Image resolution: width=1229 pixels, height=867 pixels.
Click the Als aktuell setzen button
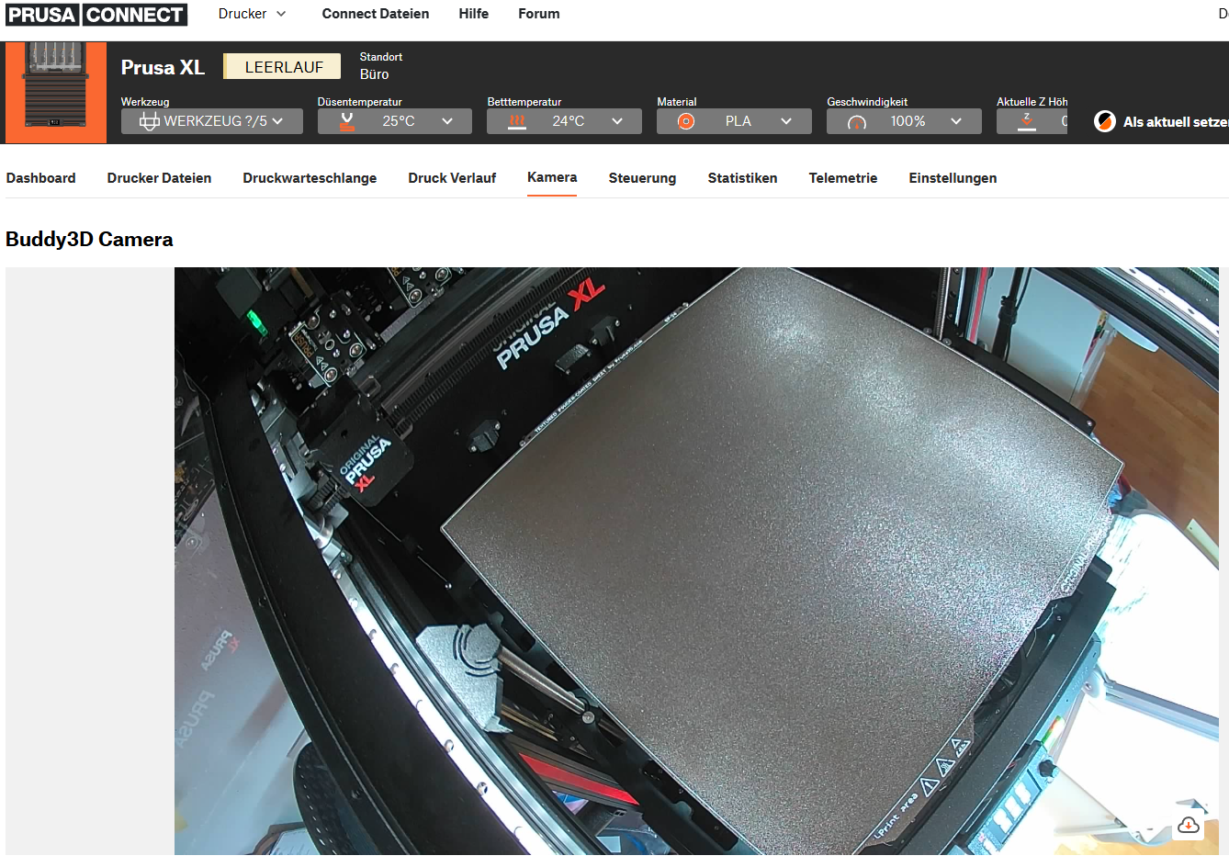point(1161,121)
